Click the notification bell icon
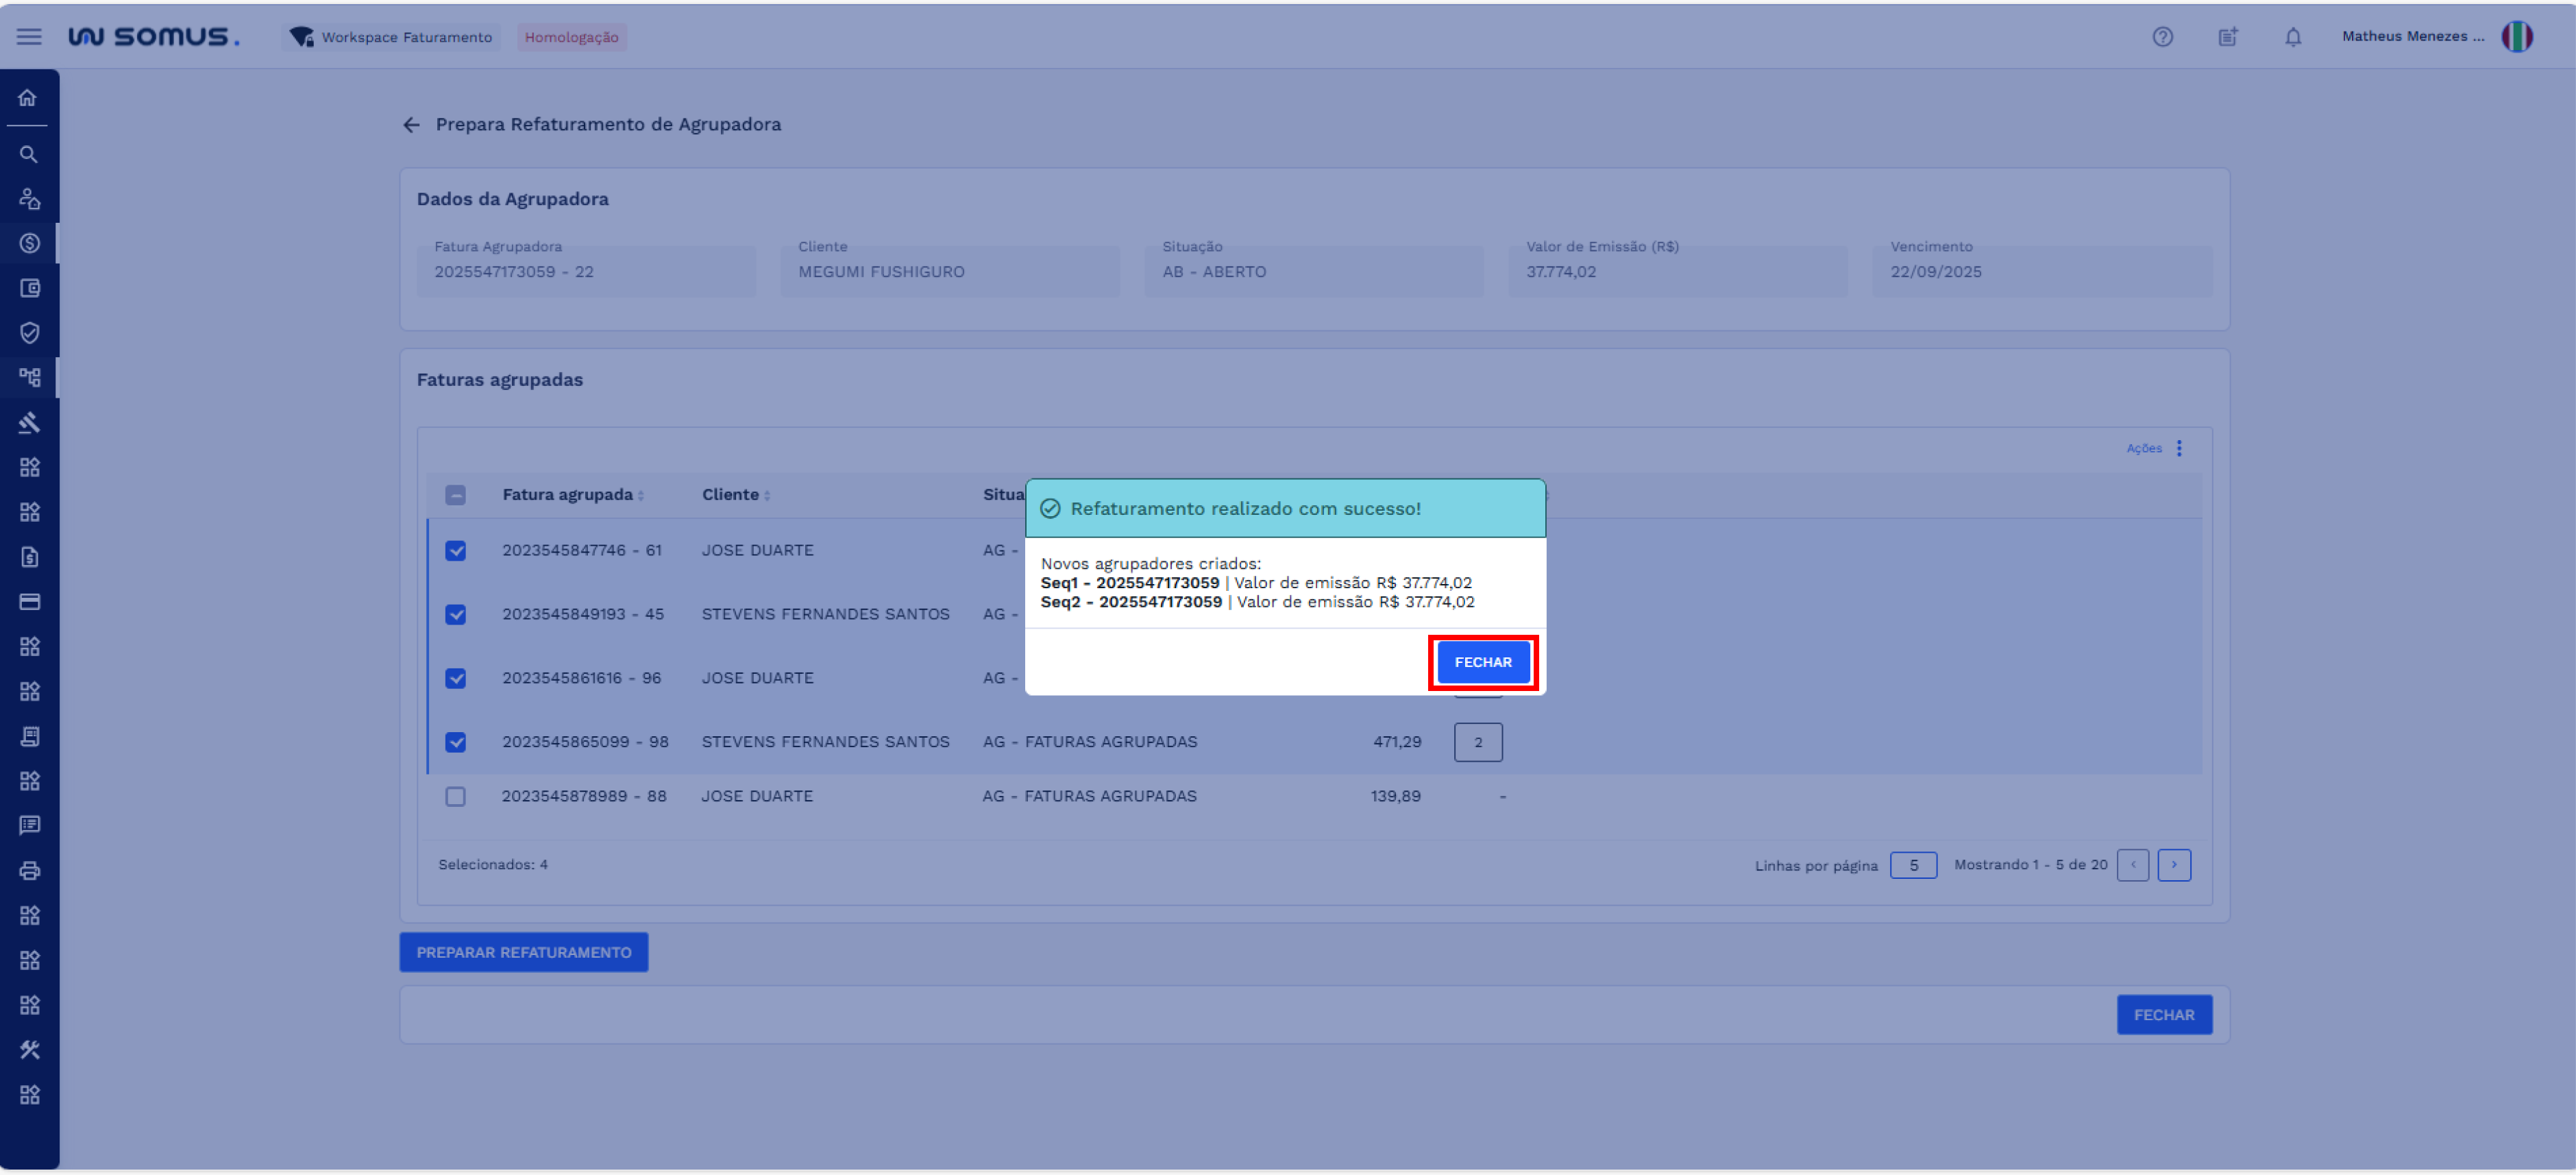This screenshot has height=1175, width=2576. pyautogui.click(x=2292, y=37)
